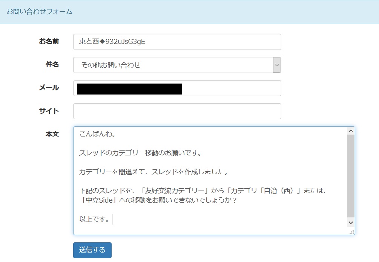Click the お名前 name input field
379x262 pixels.
(177, 42)
